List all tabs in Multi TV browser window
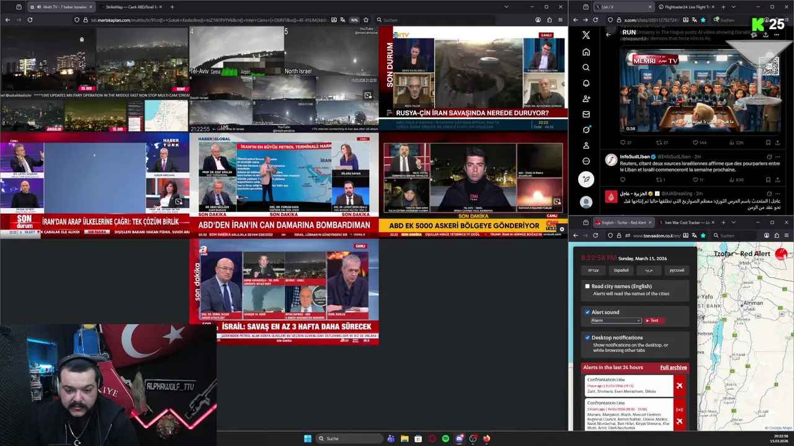The height and width of the screenshot is (446, 794). [506, 7]
